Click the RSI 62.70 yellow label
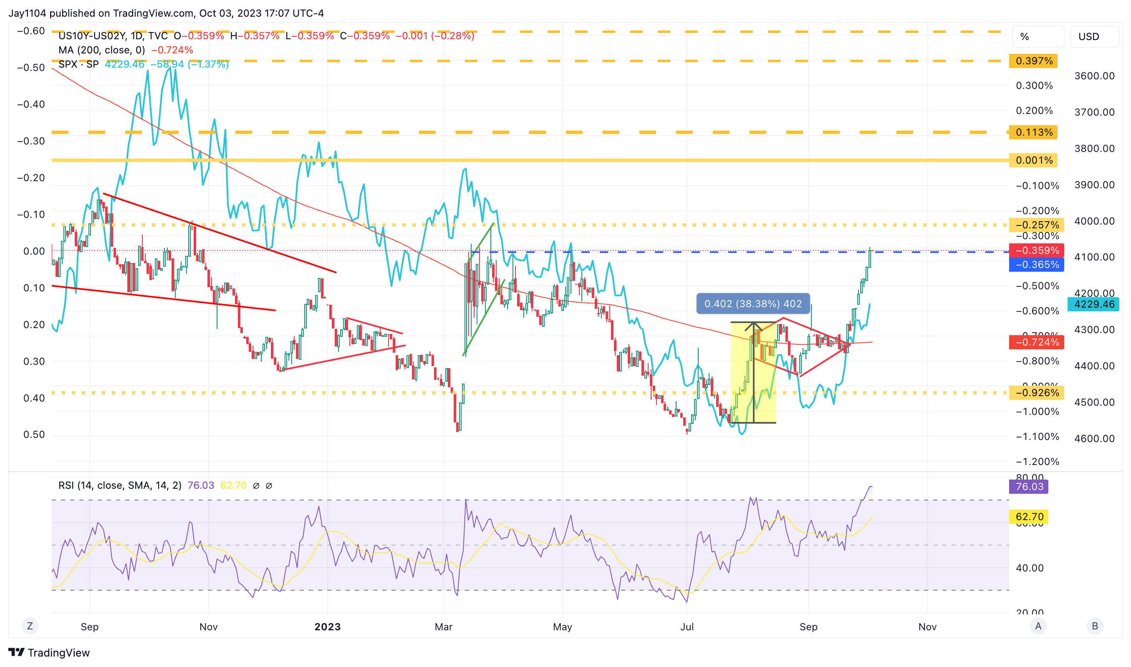 1028,516
